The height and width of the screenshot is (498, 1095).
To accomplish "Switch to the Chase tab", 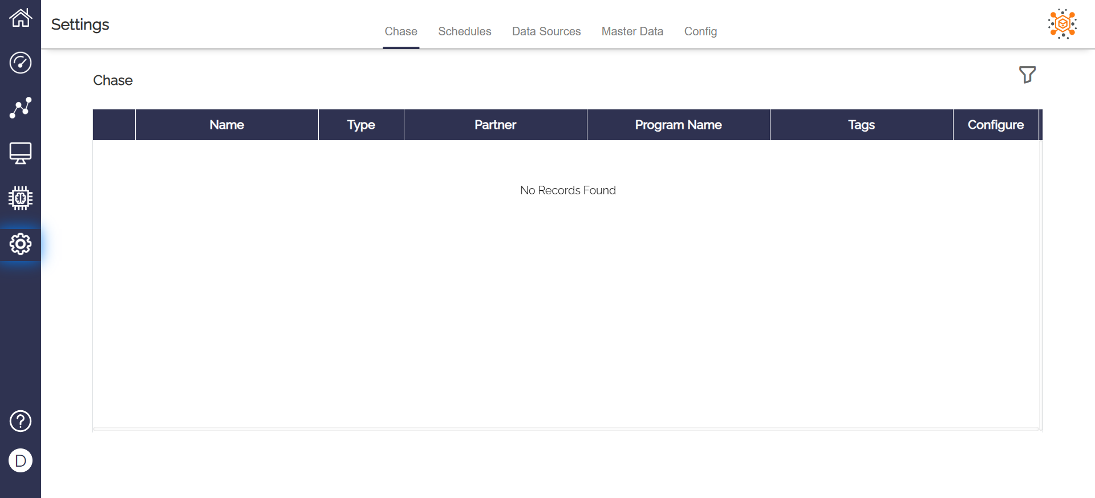I will (x=401, y=31).
